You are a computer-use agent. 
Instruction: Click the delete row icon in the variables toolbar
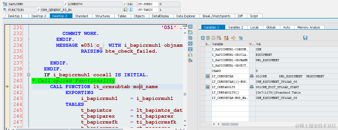pos(219,38)
